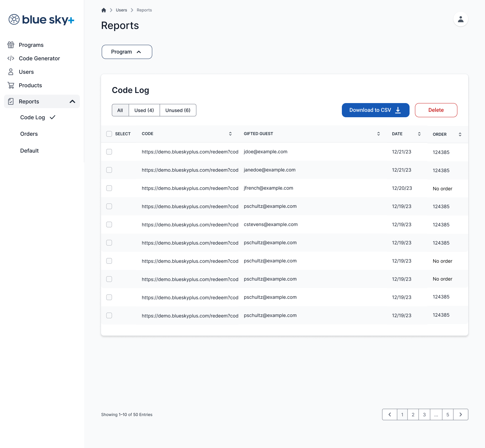Screen dimensions: 485x448
Task: Click the Download to CSV button
Action: coord(375,110)
